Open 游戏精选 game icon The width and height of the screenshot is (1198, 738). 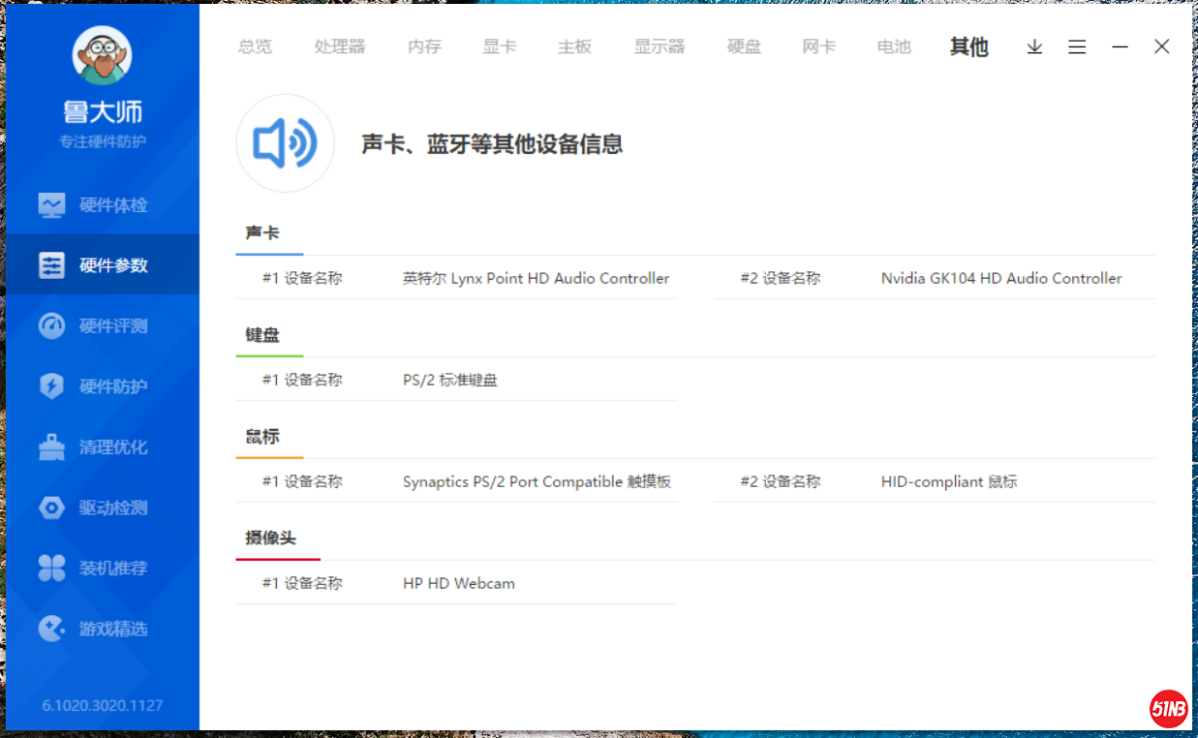click(51, 629)
